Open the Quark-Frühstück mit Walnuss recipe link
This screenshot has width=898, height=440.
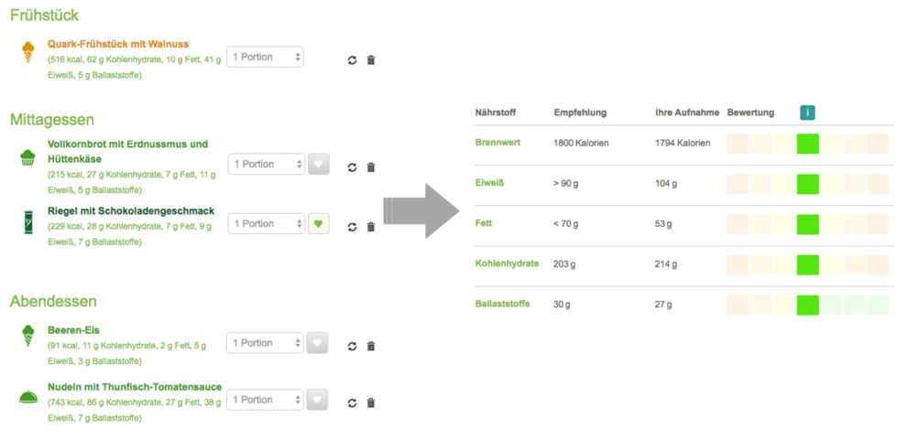pos(118,44)
